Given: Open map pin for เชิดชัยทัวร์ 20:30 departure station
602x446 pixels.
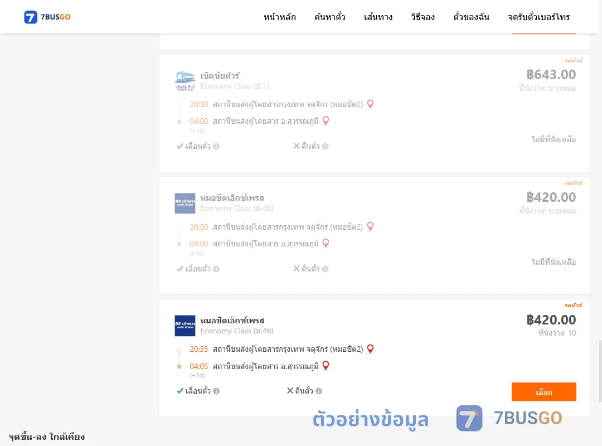Looking at the screenshot, I should (370, 104).
